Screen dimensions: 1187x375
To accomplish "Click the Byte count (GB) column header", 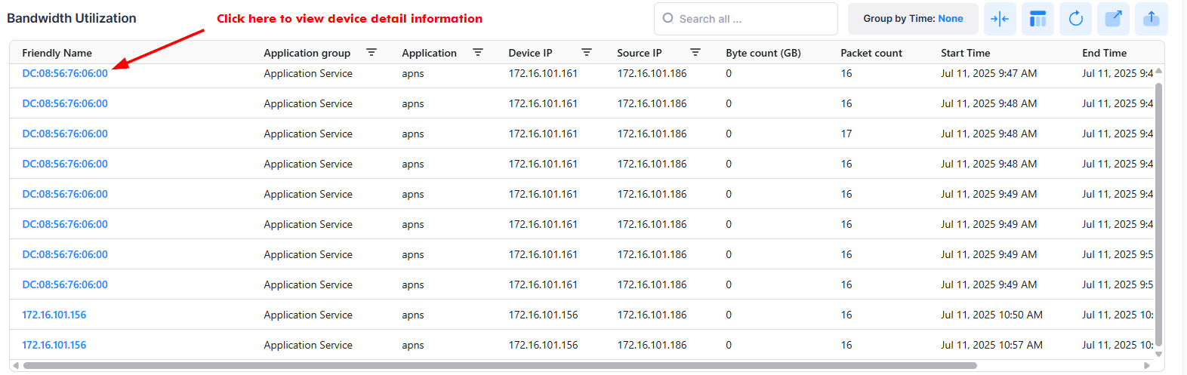I will tap(763, 53).
